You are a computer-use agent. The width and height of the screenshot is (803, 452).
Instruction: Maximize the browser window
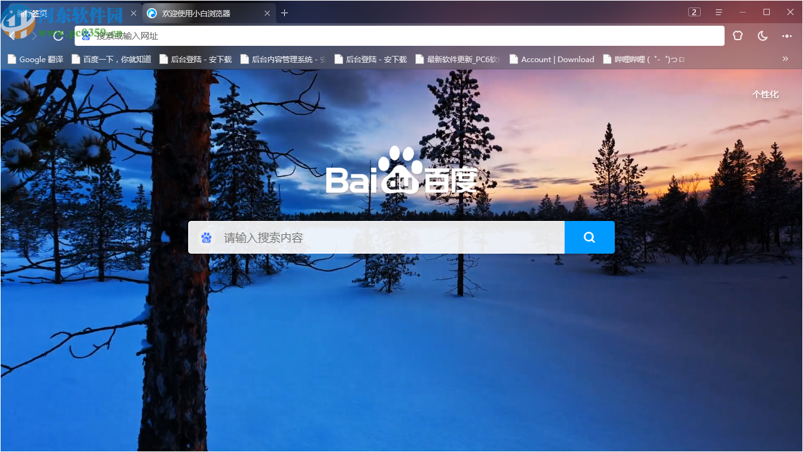coord(767,12)
